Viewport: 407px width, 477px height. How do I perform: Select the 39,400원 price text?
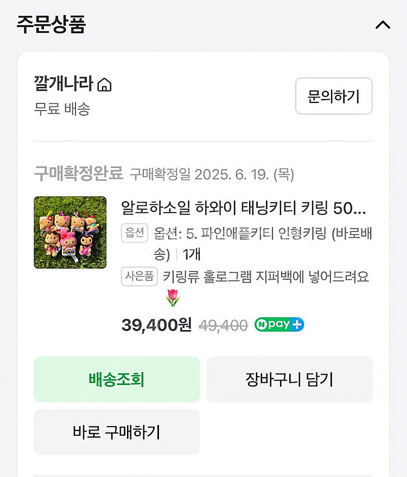pyautogui.click(x=156, y=325)
